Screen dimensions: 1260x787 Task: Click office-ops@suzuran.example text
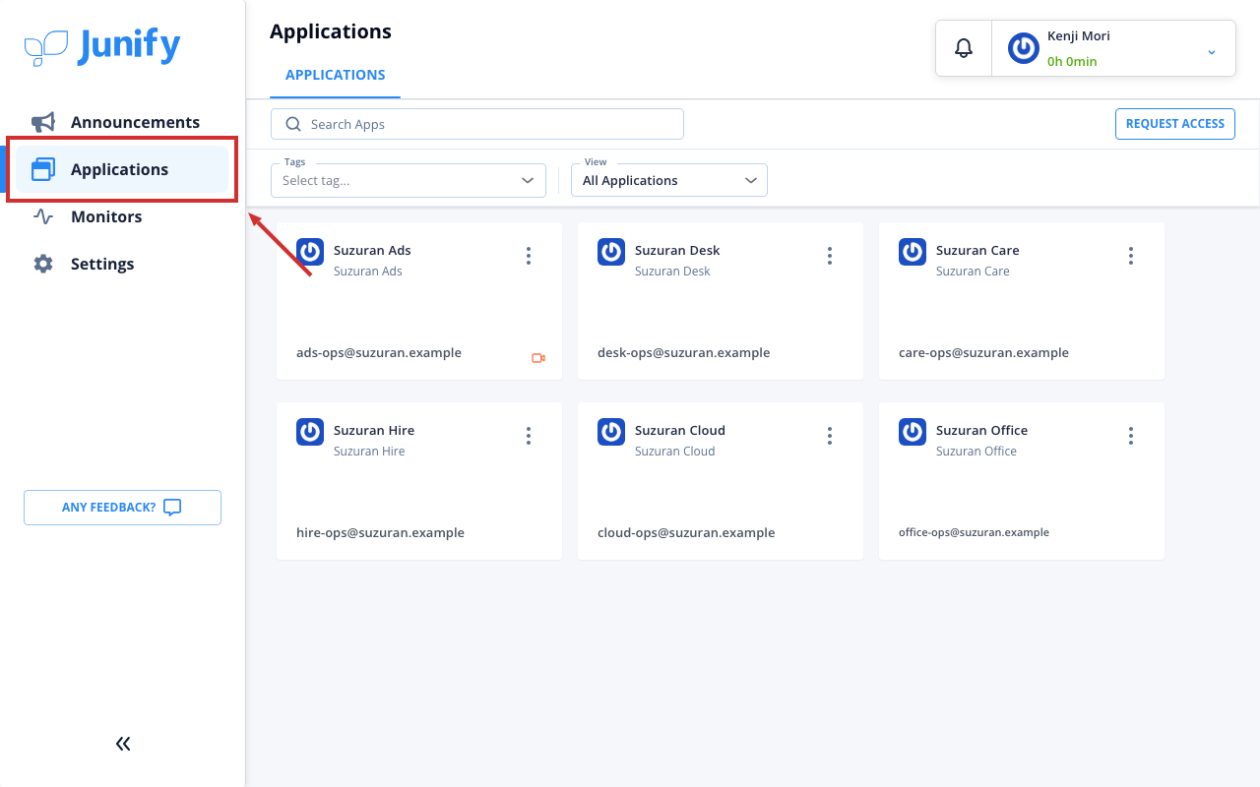(974, 532)
